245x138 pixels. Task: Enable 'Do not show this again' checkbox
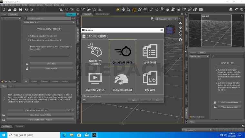coord(83,96)
